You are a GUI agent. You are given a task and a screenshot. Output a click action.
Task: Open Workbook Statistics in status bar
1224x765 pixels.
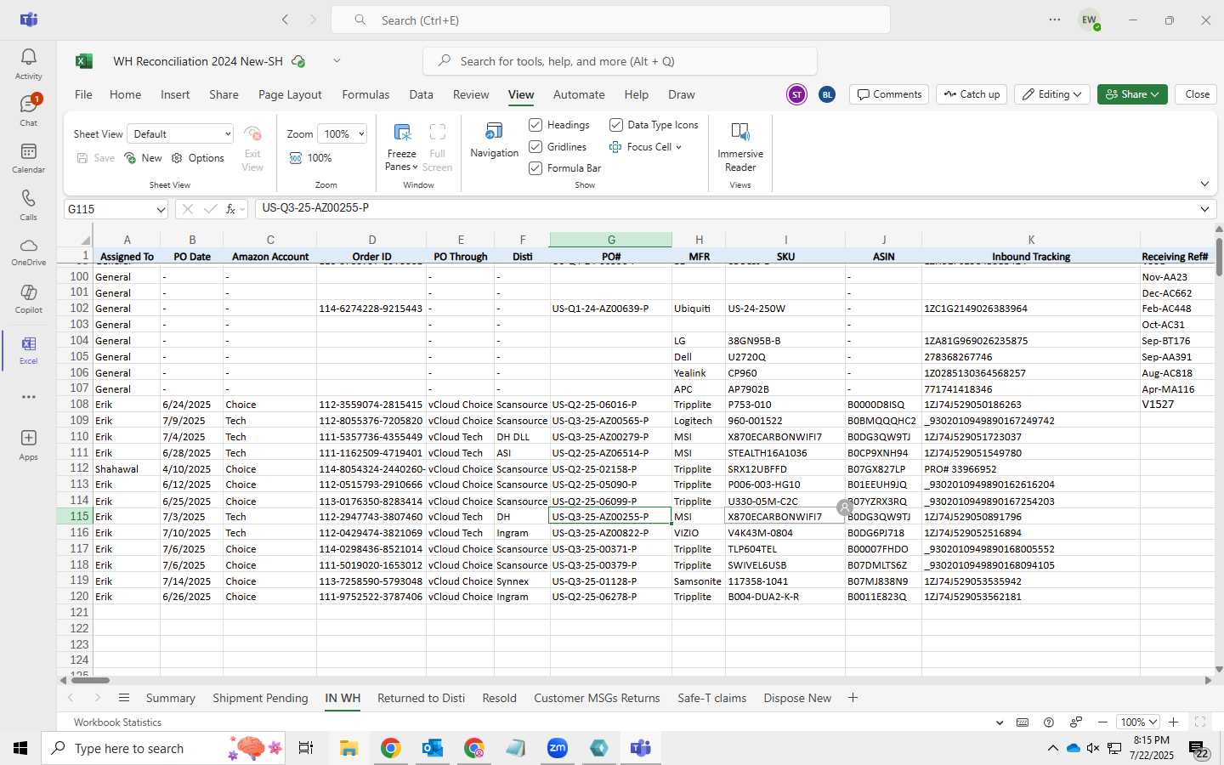pyautogui.click(x=117, y=722)
